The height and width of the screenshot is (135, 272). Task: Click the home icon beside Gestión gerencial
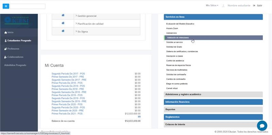pyautogui.click(x=63, y=16)
